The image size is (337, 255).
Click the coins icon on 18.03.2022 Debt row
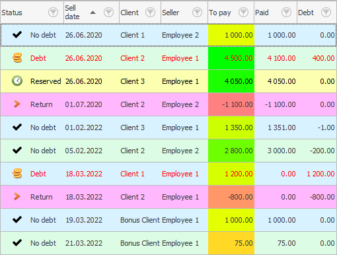[x=17, y=173]
